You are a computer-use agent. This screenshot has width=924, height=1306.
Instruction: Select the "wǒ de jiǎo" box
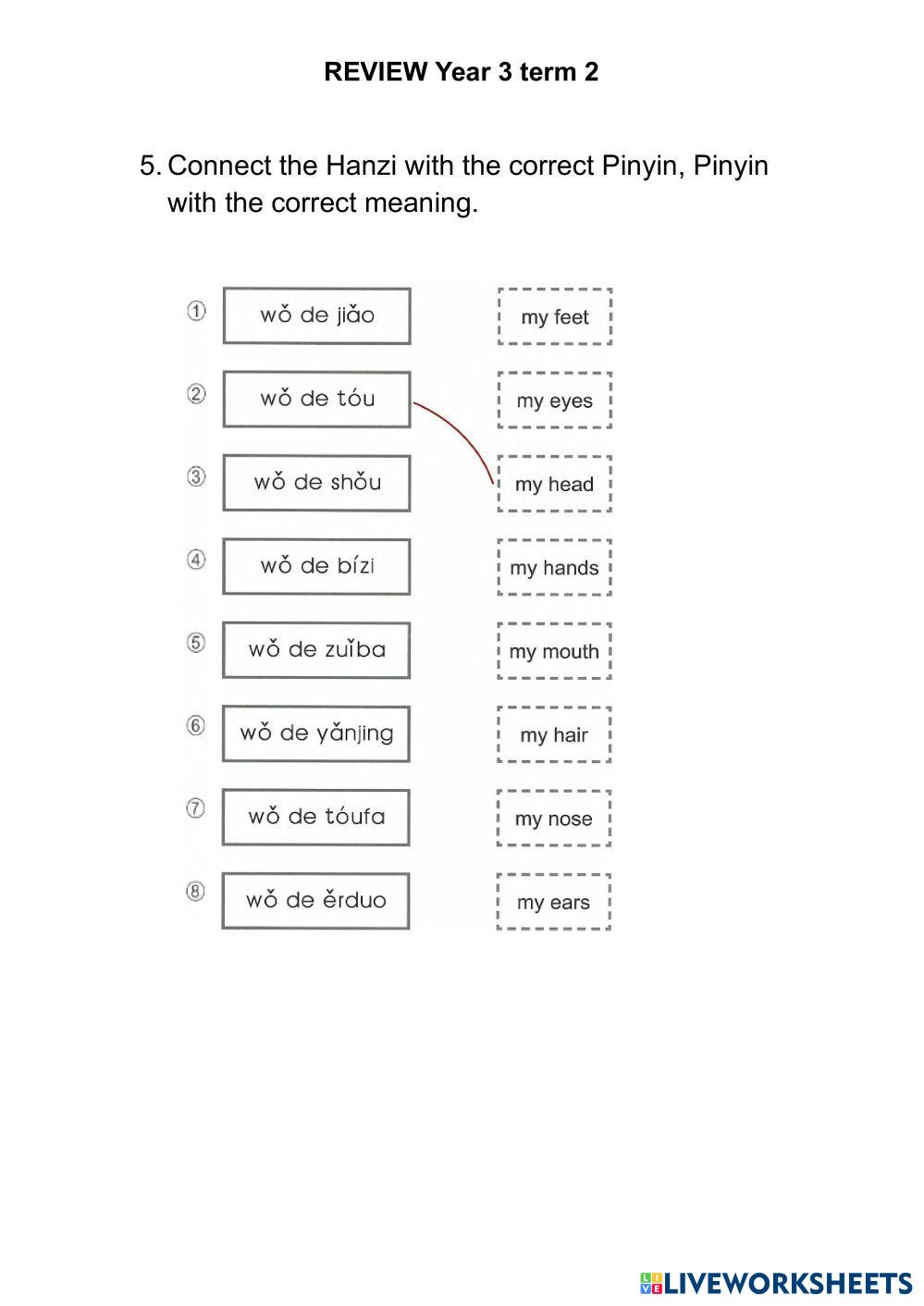[316, 315]
